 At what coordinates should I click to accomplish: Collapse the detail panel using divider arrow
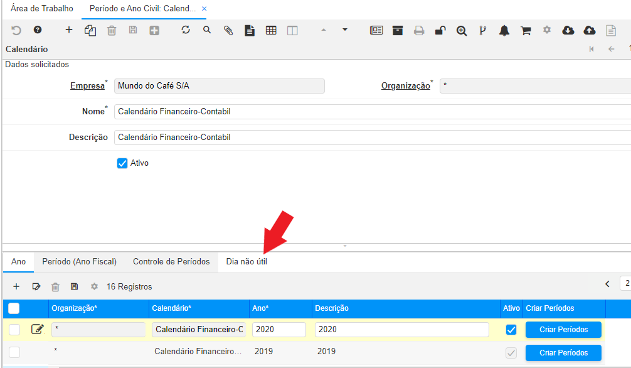tap(345, 246)
